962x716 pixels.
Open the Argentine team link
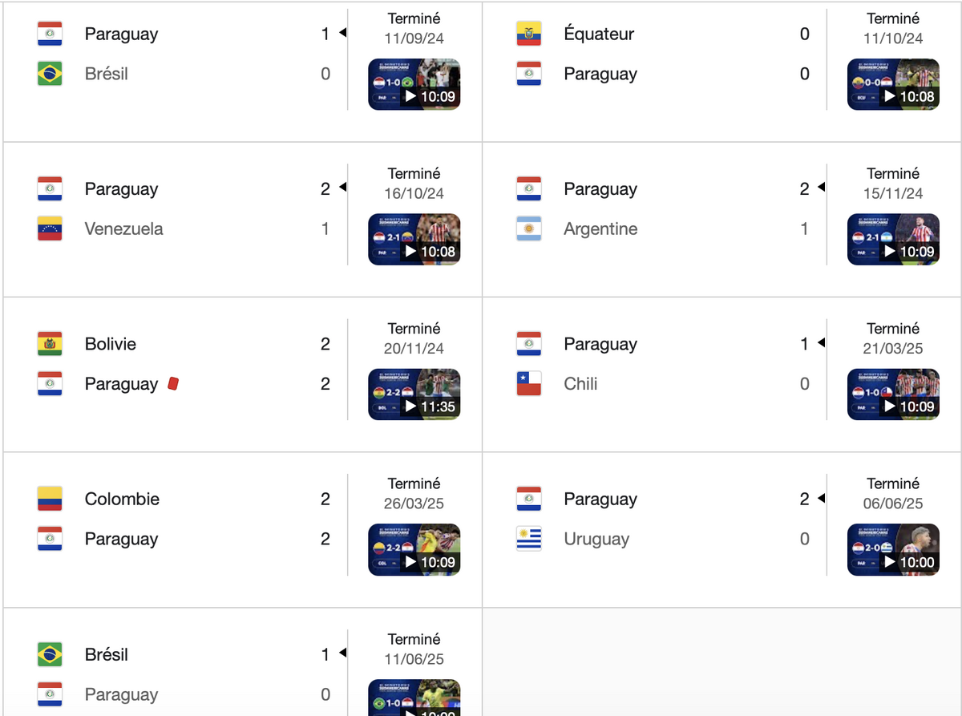600,229
